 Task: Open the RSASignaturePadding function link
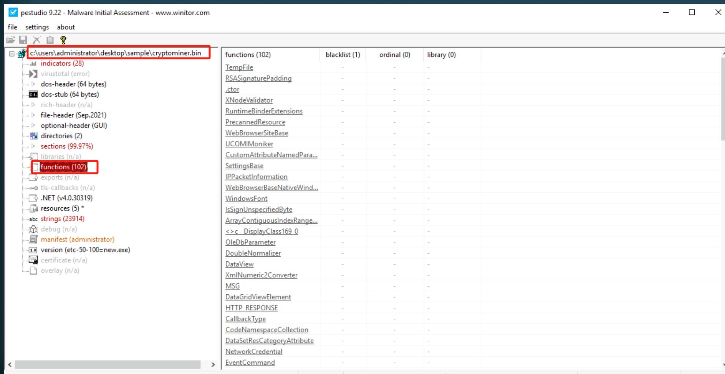pyautogui.click(x=258, y=79)
